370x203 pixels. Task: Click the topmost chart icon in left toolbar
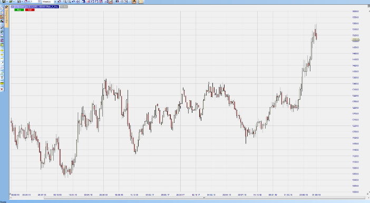coord(2,8)
